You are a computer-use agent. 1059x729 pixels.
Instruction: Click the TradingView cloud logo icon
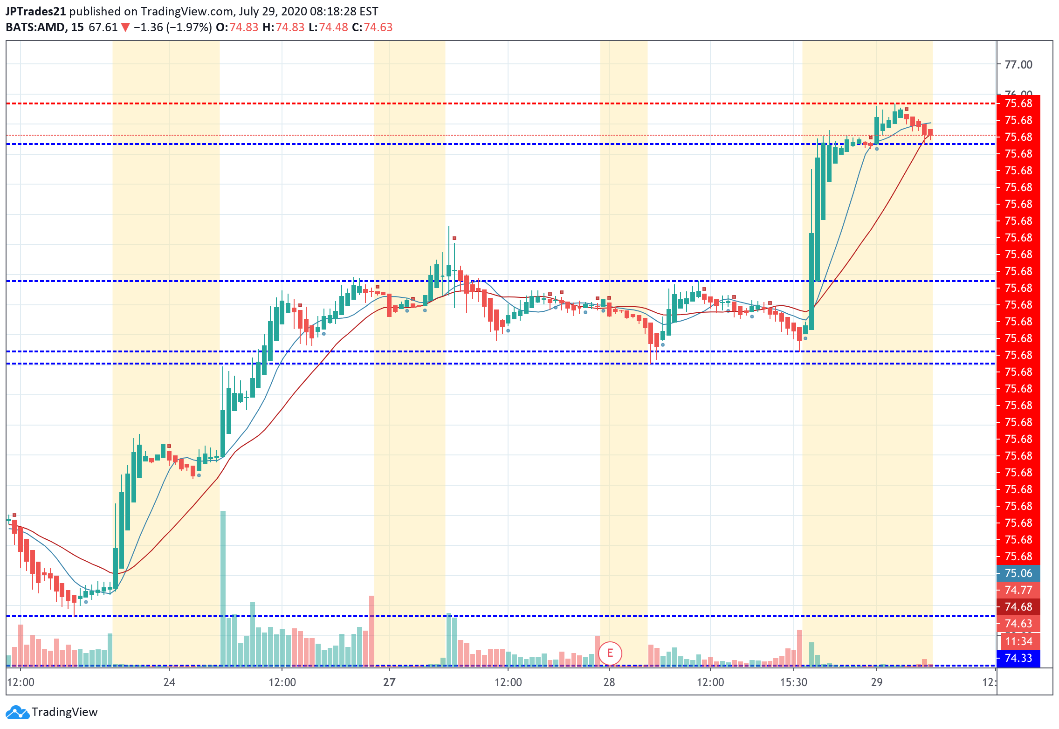(17, 712)
